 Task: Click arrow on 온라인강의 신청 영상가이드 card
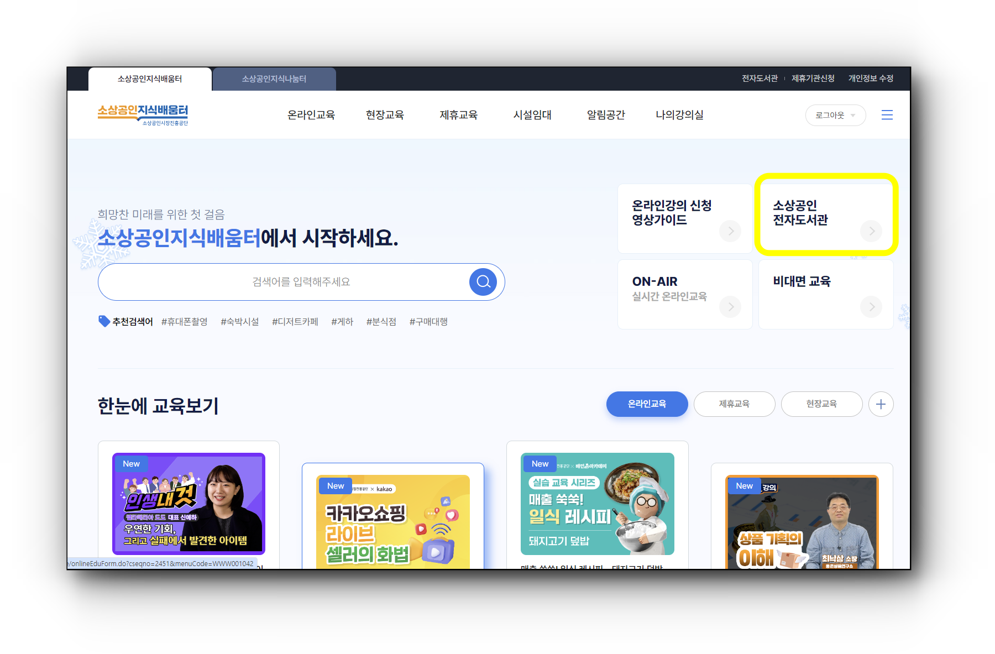point(730,231)
